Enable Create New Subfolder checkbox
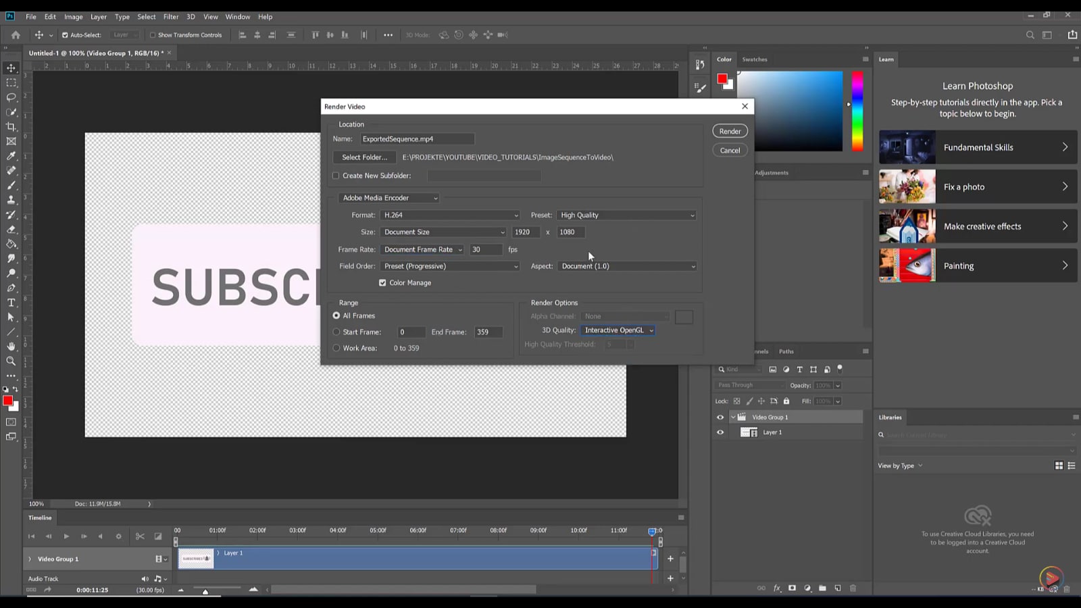 (336, 176)
